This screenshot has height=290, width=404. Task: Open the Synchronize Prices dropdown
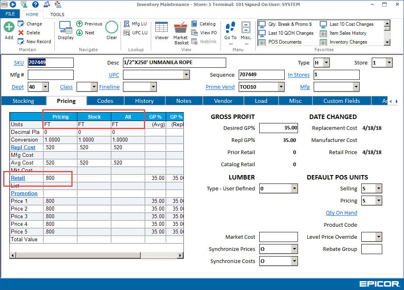tap(294, 249)
